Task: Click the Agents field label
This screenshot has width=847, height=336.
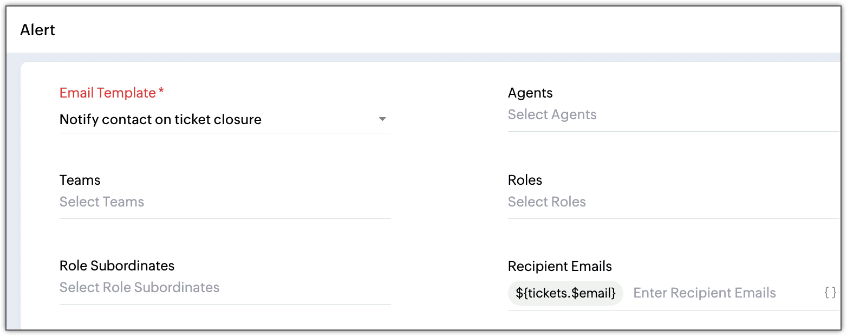Action: [530, 93]
